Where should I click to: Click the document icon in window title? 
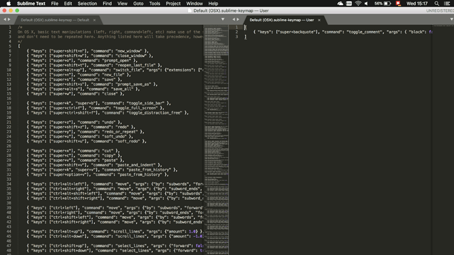click(189, 11)
